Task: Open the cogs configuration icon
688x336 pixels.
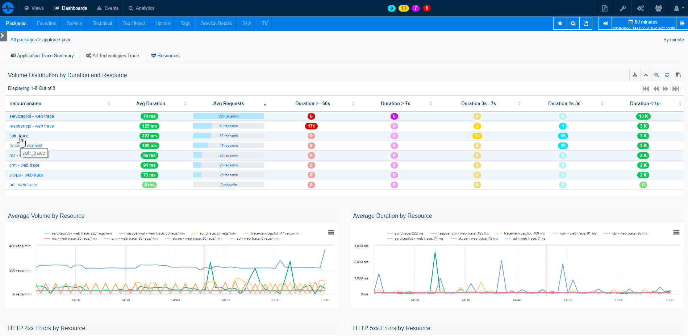Action: pos(641,8)
